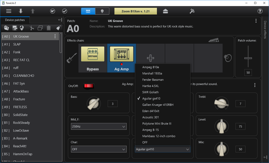
Task: Click the copy patch icon
Action: coord(40,28)
